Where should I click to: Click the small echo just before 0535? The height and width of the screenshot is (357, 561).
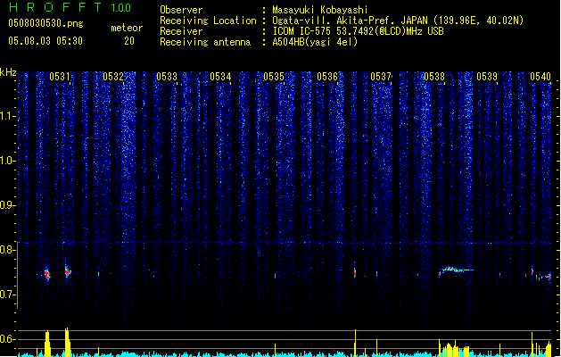click(x=275, y=276)
